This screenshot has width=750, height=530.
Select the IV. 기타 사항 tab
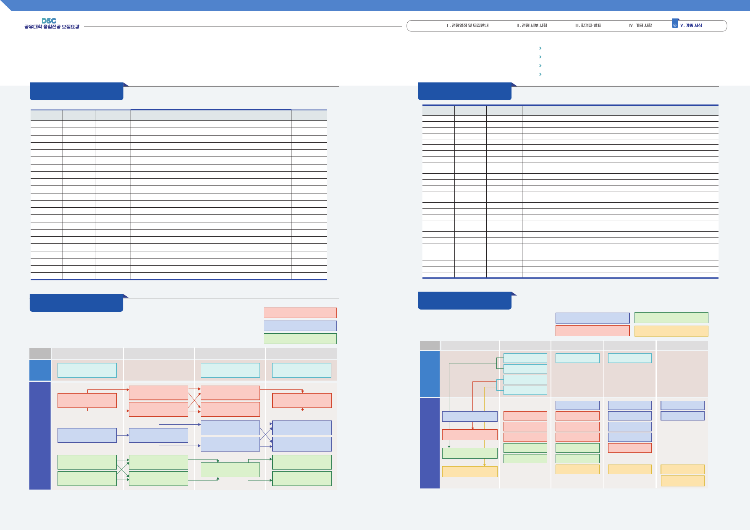pos(640,26)
